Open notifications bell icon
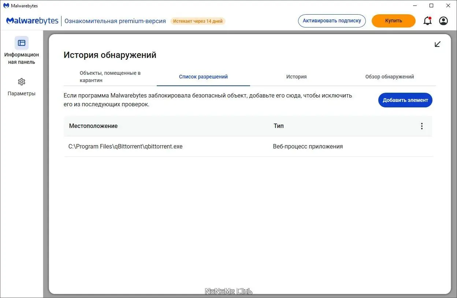This screenshot has height=298, width=457. click(x=427, y=21)
